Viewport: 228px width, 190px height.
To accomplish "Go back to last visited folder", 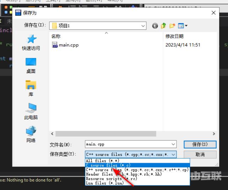I will [155, 26].
